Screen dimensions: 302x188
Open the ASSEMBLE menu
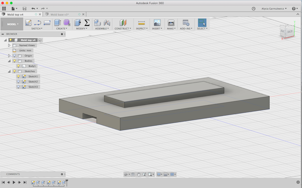click(102, 28)
